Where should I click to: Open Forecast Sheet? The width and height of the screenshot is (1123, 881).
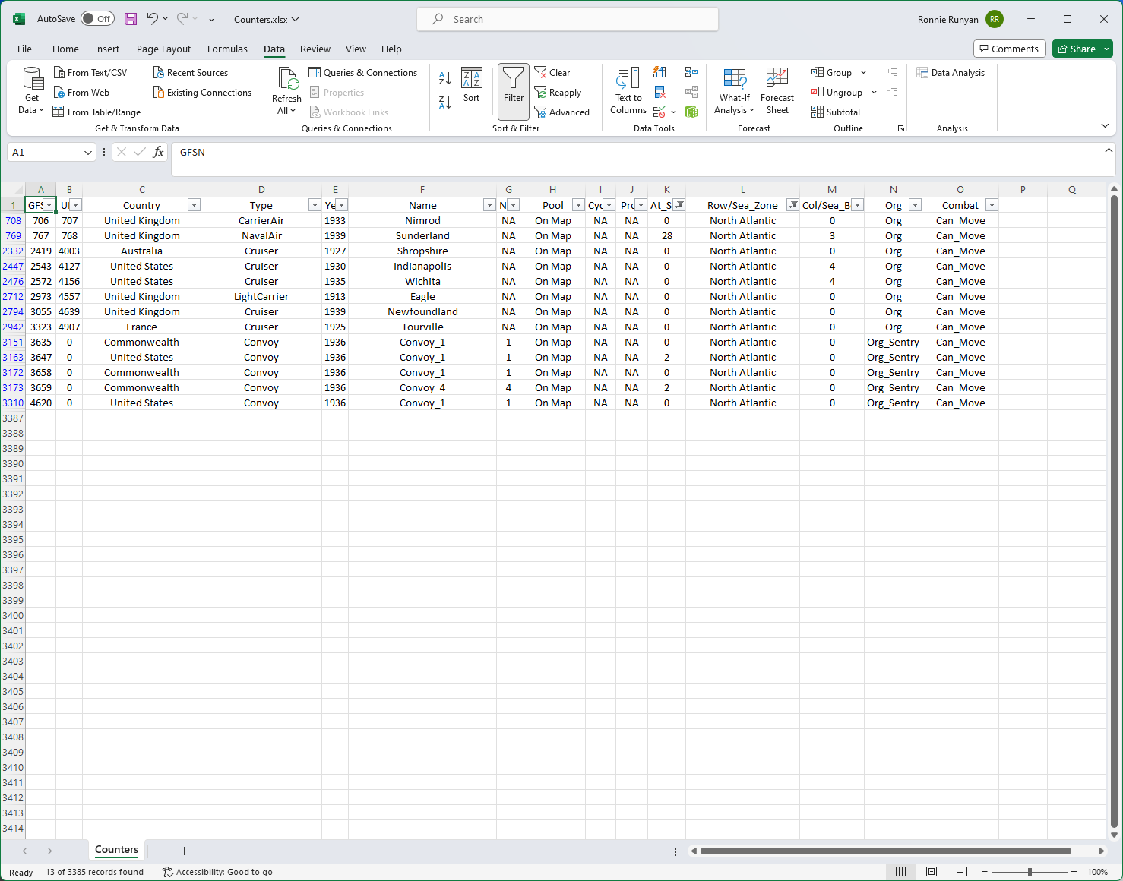[x=777, y=91]
